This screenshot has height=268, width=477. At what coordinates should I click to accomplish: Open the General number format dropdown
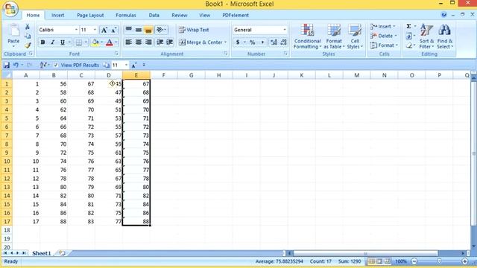coord(285,30)
